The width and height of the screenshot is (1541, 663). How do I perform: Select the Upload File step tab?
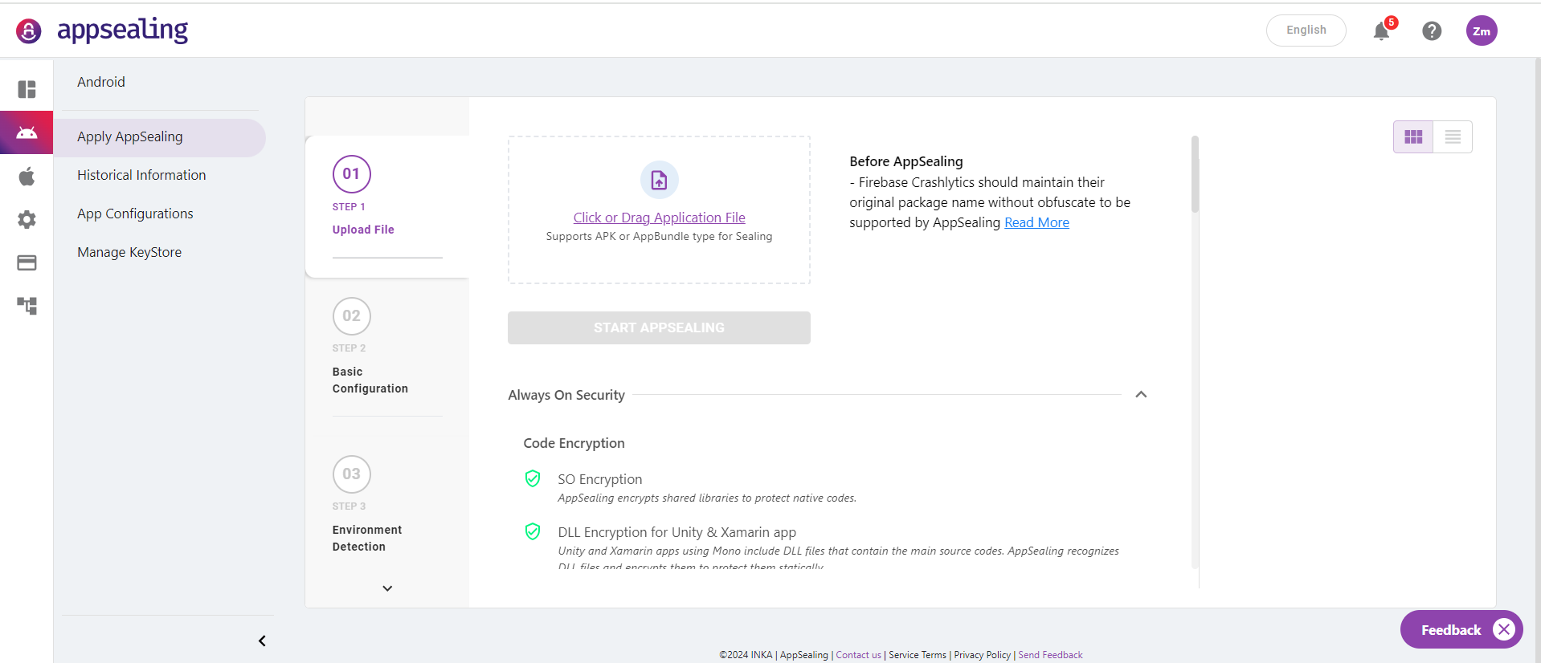pyautogui.click(x=387, y=206)
